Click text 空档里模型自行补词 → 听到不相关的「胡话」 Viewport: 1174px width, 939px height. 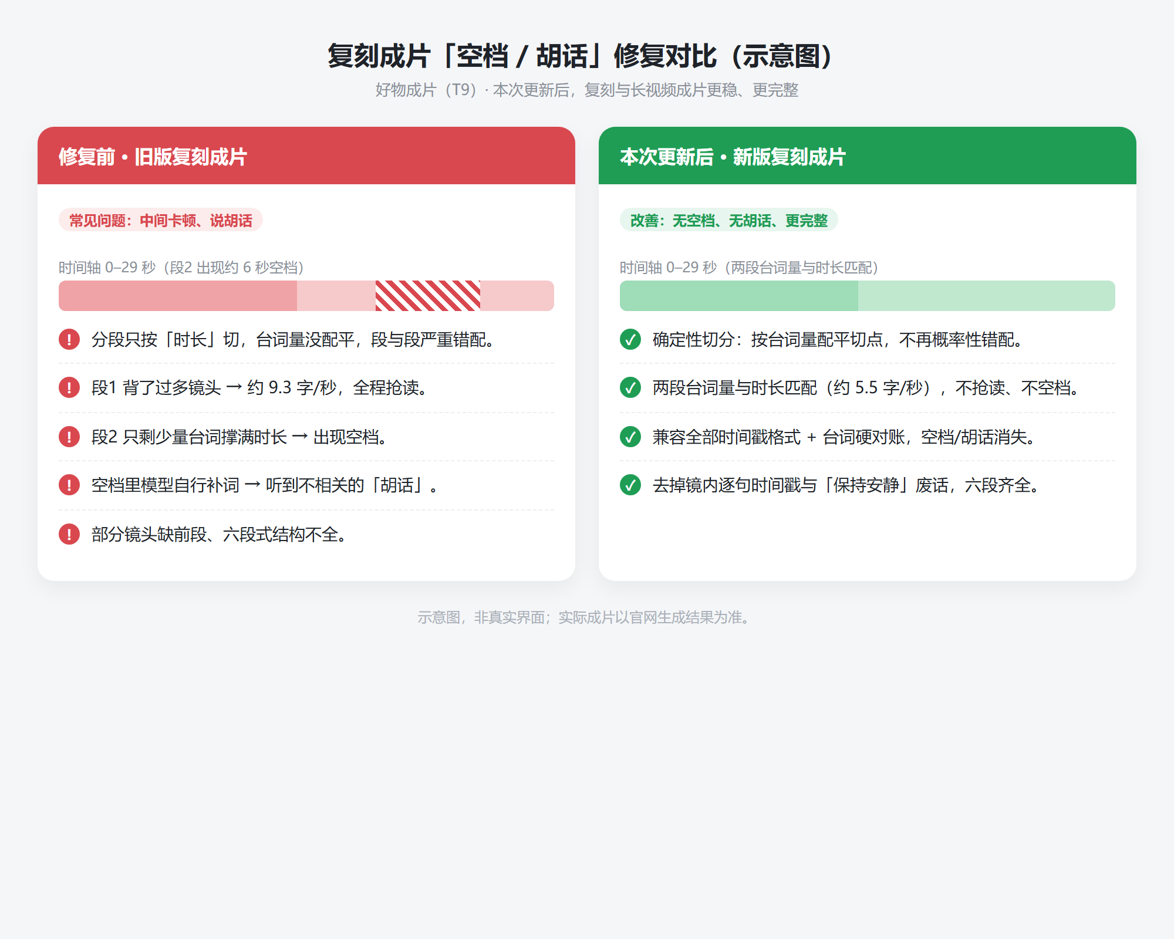pos(264,485)
